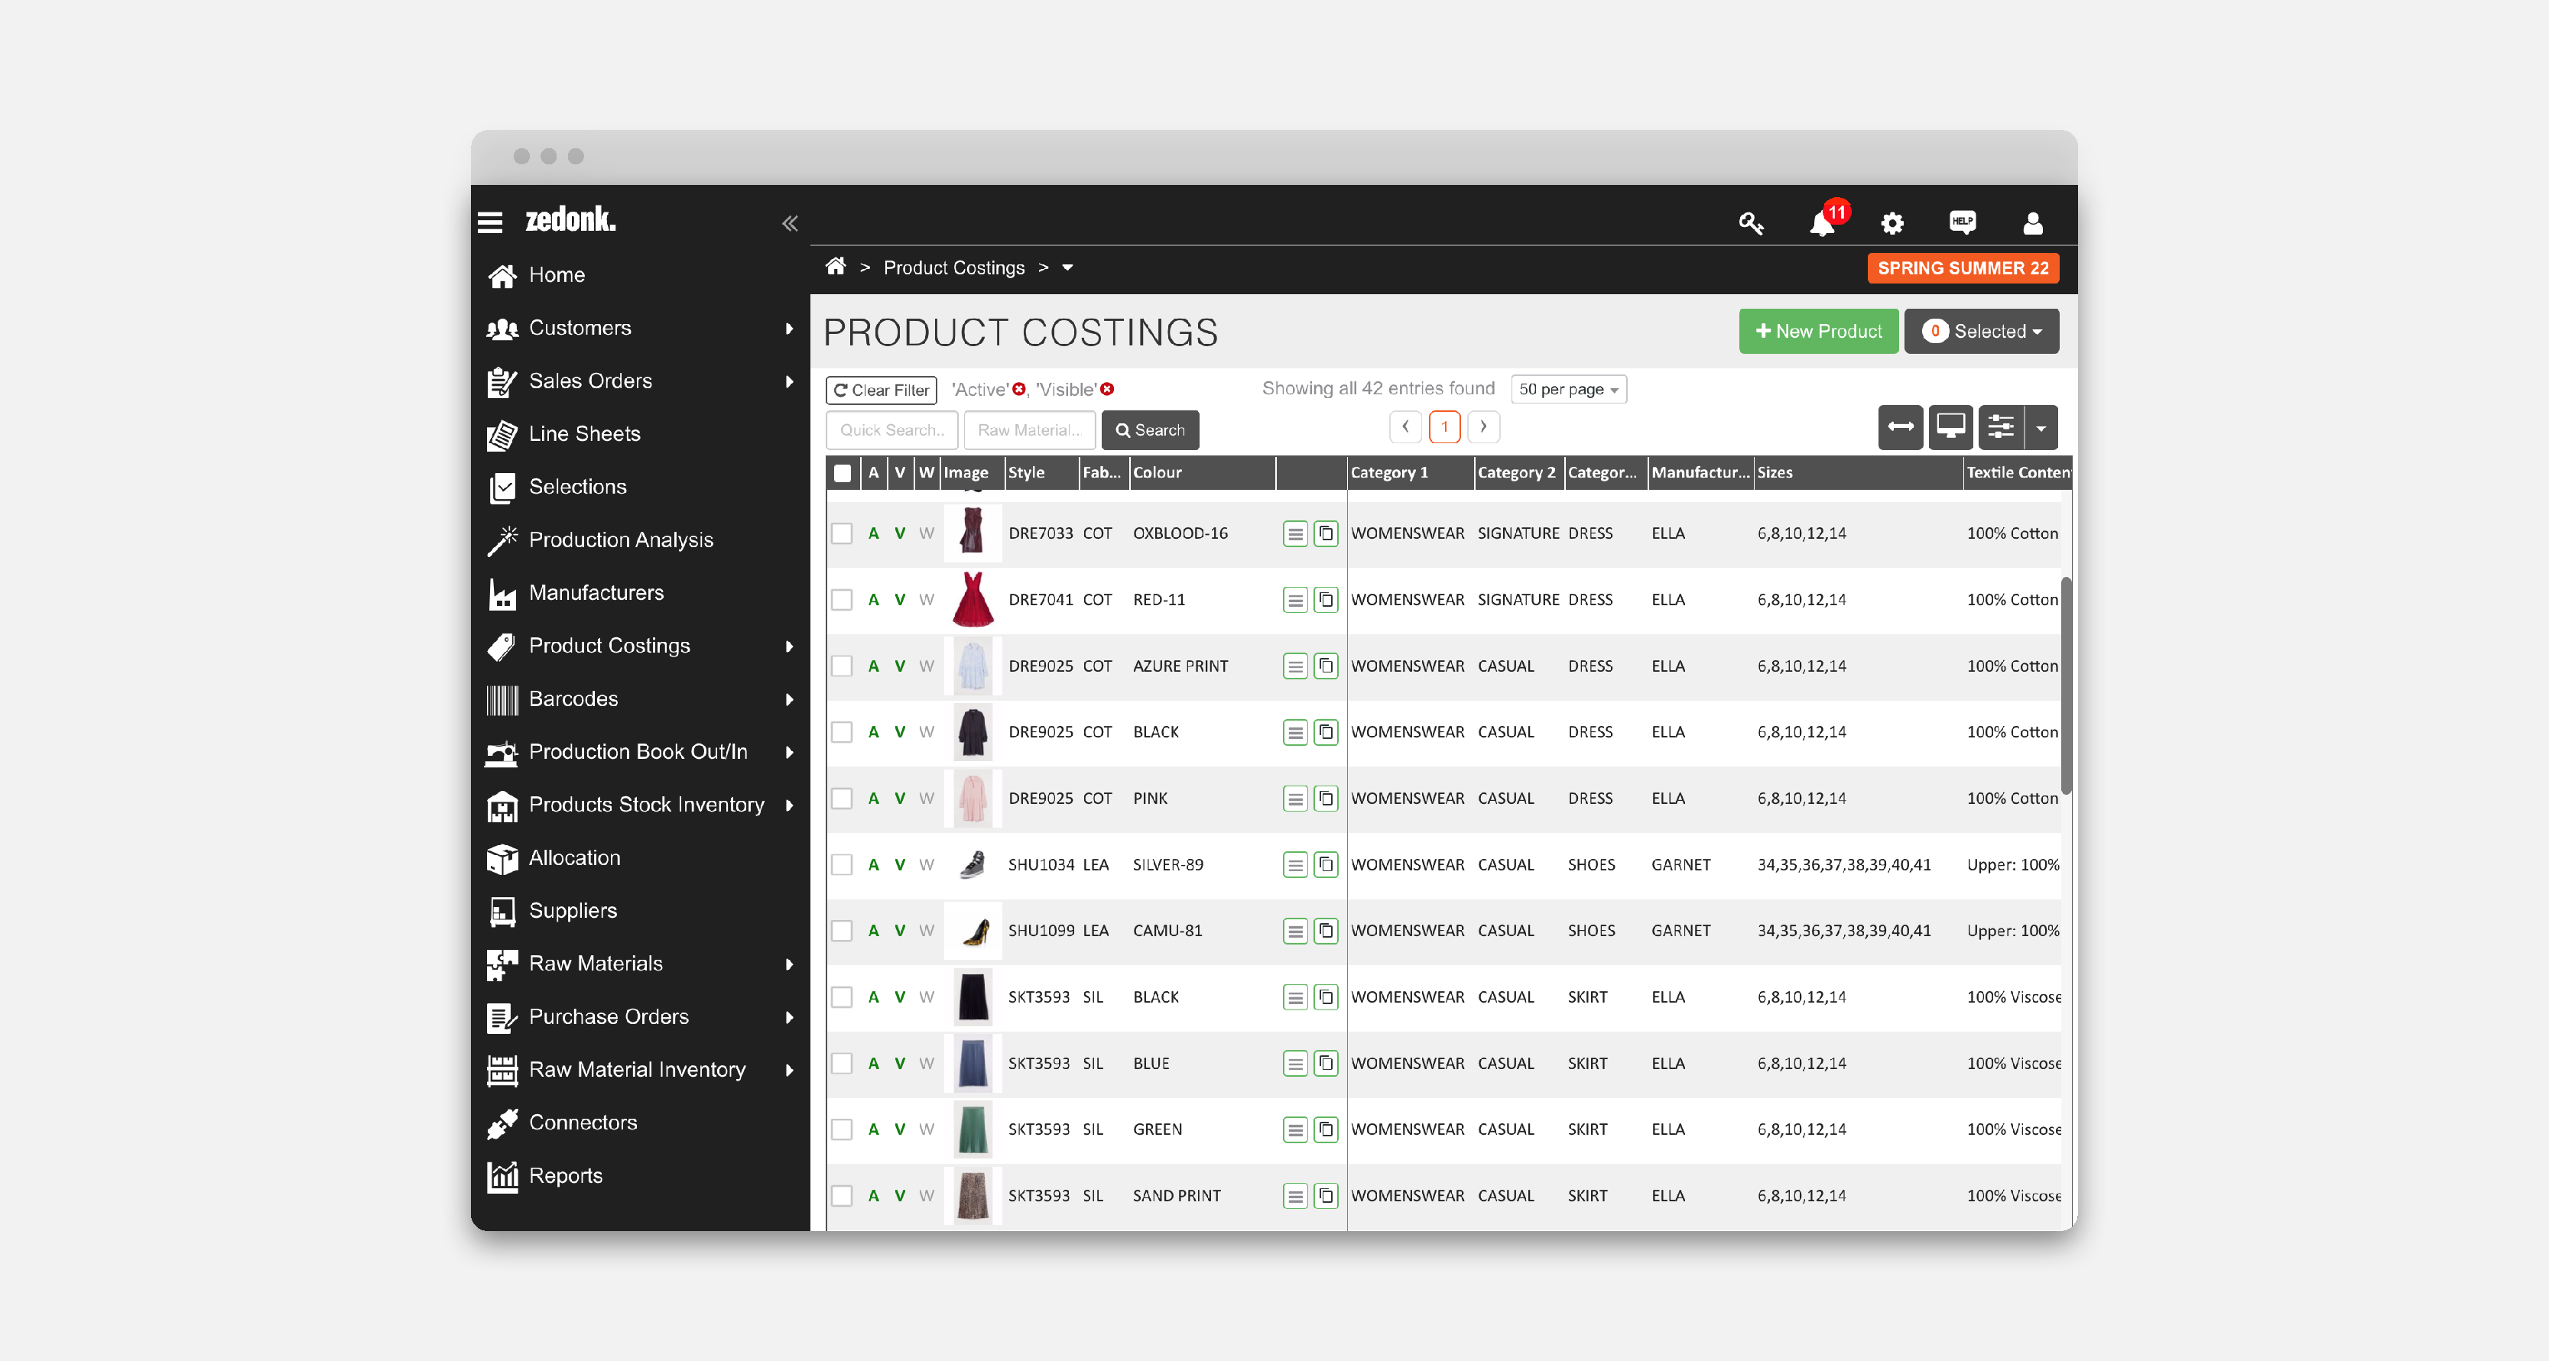Open settings gear icon
The width and height of the screenshot is (2549, 1361).
coord(1892,224)
